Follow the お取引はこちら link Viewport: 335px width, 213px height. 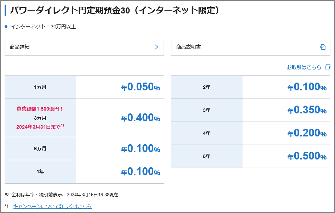304,67
